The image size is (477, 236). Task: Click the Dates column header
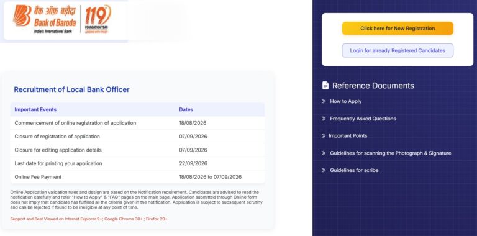point(186,109)
